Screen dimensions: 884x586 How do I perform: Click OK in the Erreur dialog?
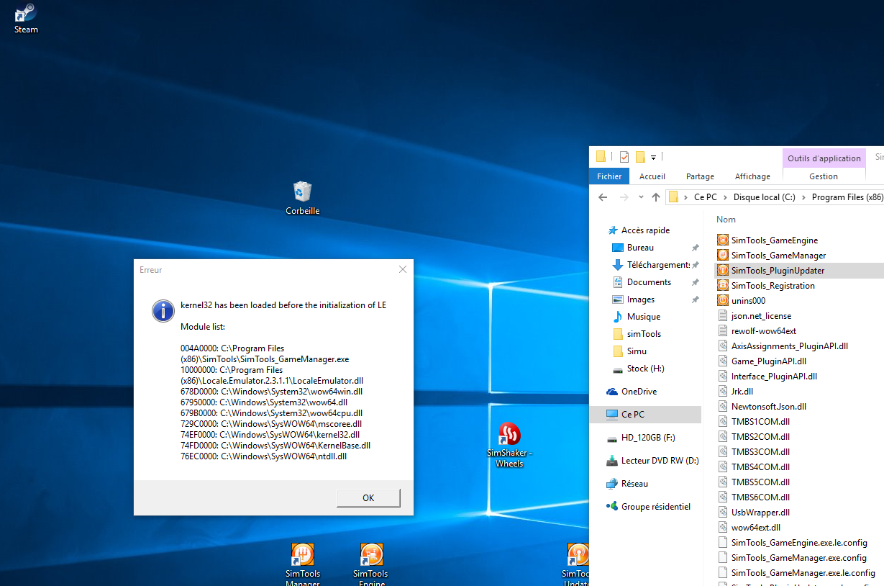(x=368, y=497)
